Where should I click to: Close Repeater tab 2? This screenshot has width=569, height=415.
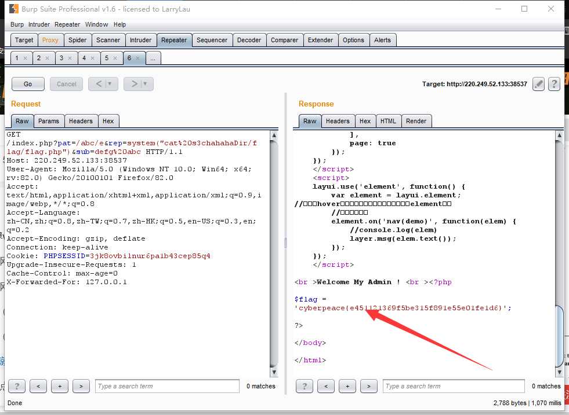tap(47, 58)
